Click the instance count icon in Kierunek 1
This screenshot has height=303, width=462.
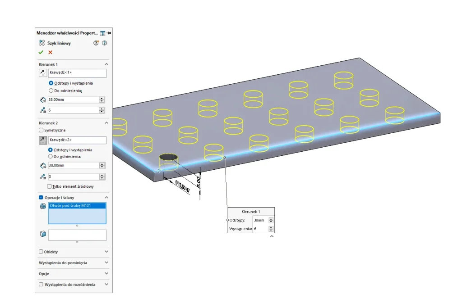pos(43,110)
